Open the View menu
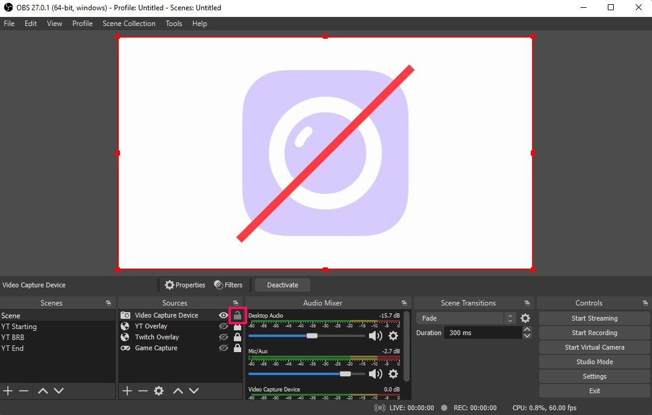652x415 pixels. click(x=55, y=24)
